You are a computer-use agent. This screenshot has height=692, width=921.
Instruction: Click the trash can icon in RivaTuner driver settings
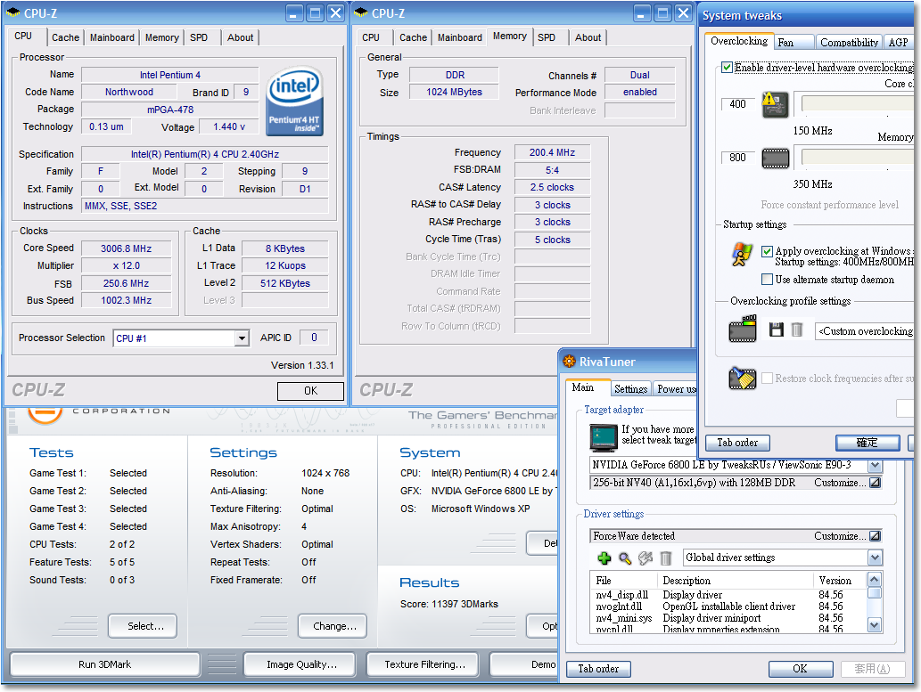pyautogui.click(x=665, y=558)
